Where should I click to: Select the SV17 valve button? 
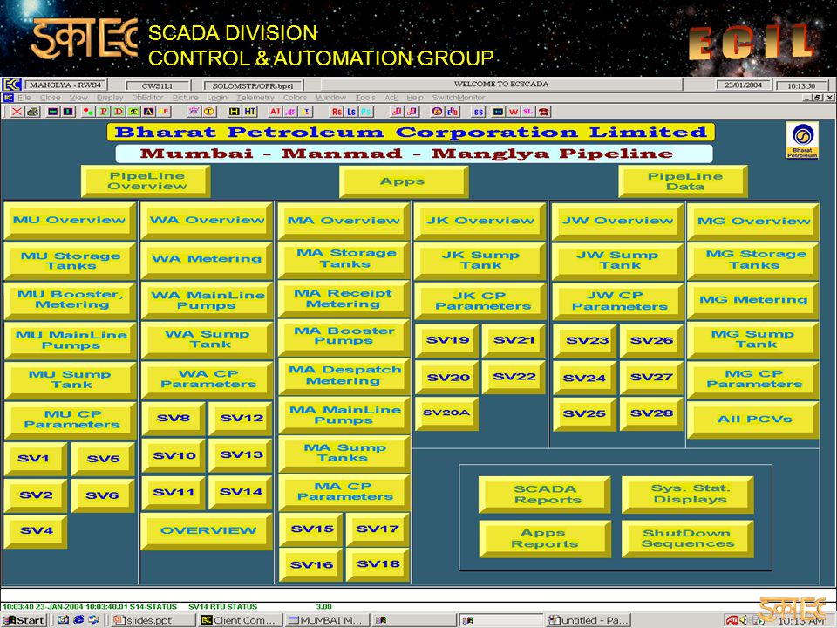(x=378, y=529)
